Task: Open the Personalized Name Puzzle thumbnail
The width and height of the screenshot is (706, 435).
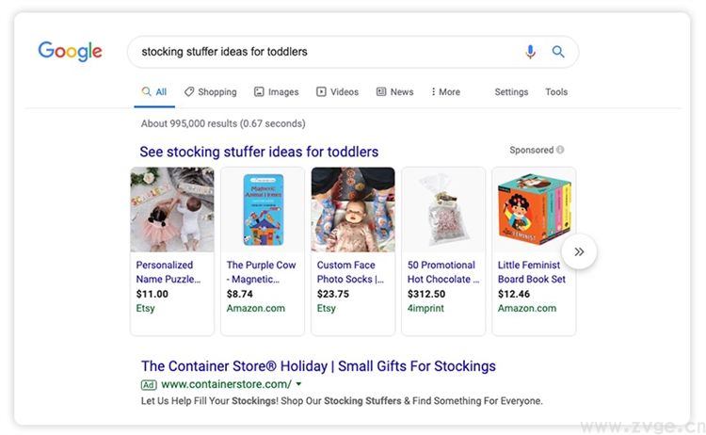Action: coord(172,209)
